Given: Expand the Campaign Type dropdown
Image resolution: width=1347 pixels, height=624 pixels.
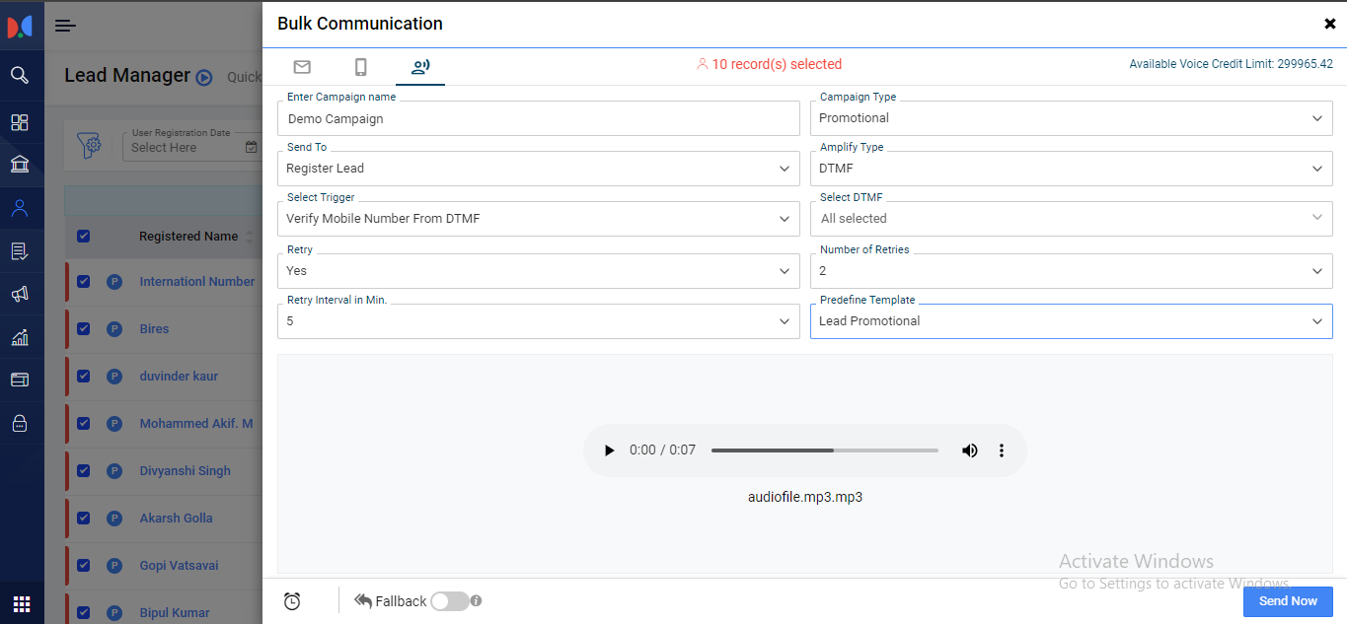Looking at the screenshot, I should click(1071, 118).
